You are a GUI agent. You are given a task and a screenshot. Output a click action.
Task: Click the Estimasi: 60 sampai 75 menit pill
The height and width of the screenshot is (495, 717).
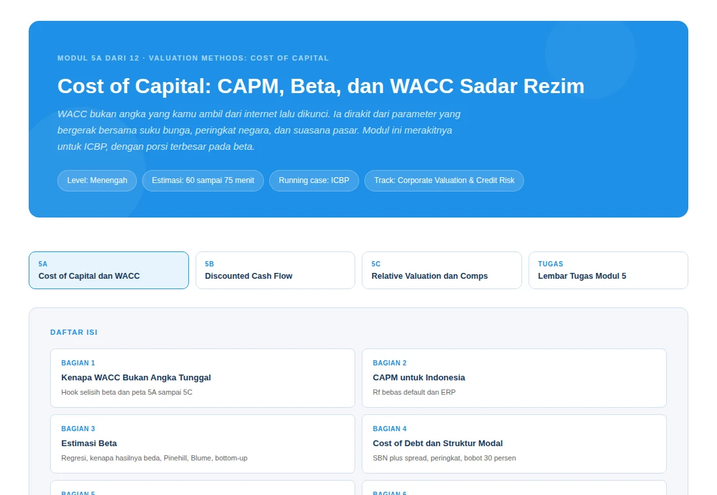pos(203,180)
